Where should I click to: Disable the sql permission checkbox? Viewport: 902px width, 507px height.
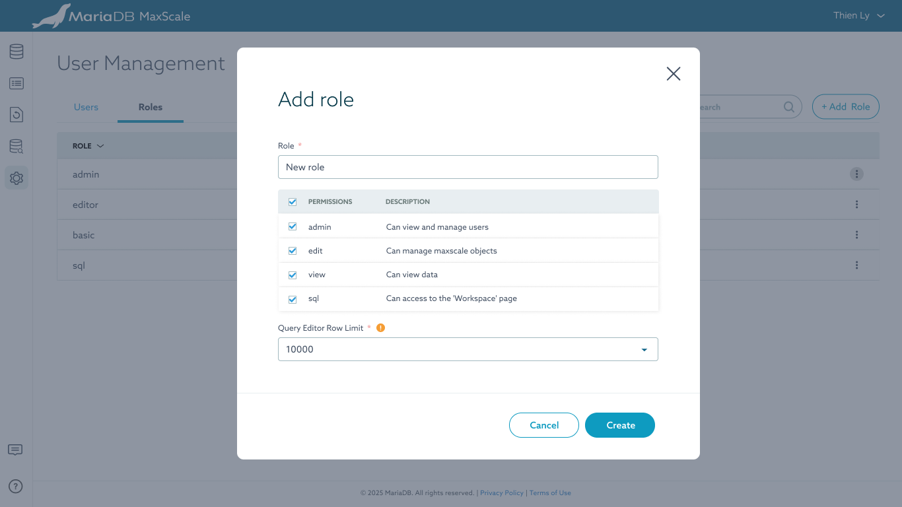(293, 299)
